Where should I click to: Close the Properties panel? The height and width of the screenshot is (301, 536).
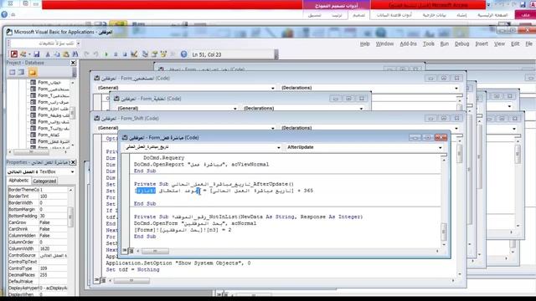[73, 162]
